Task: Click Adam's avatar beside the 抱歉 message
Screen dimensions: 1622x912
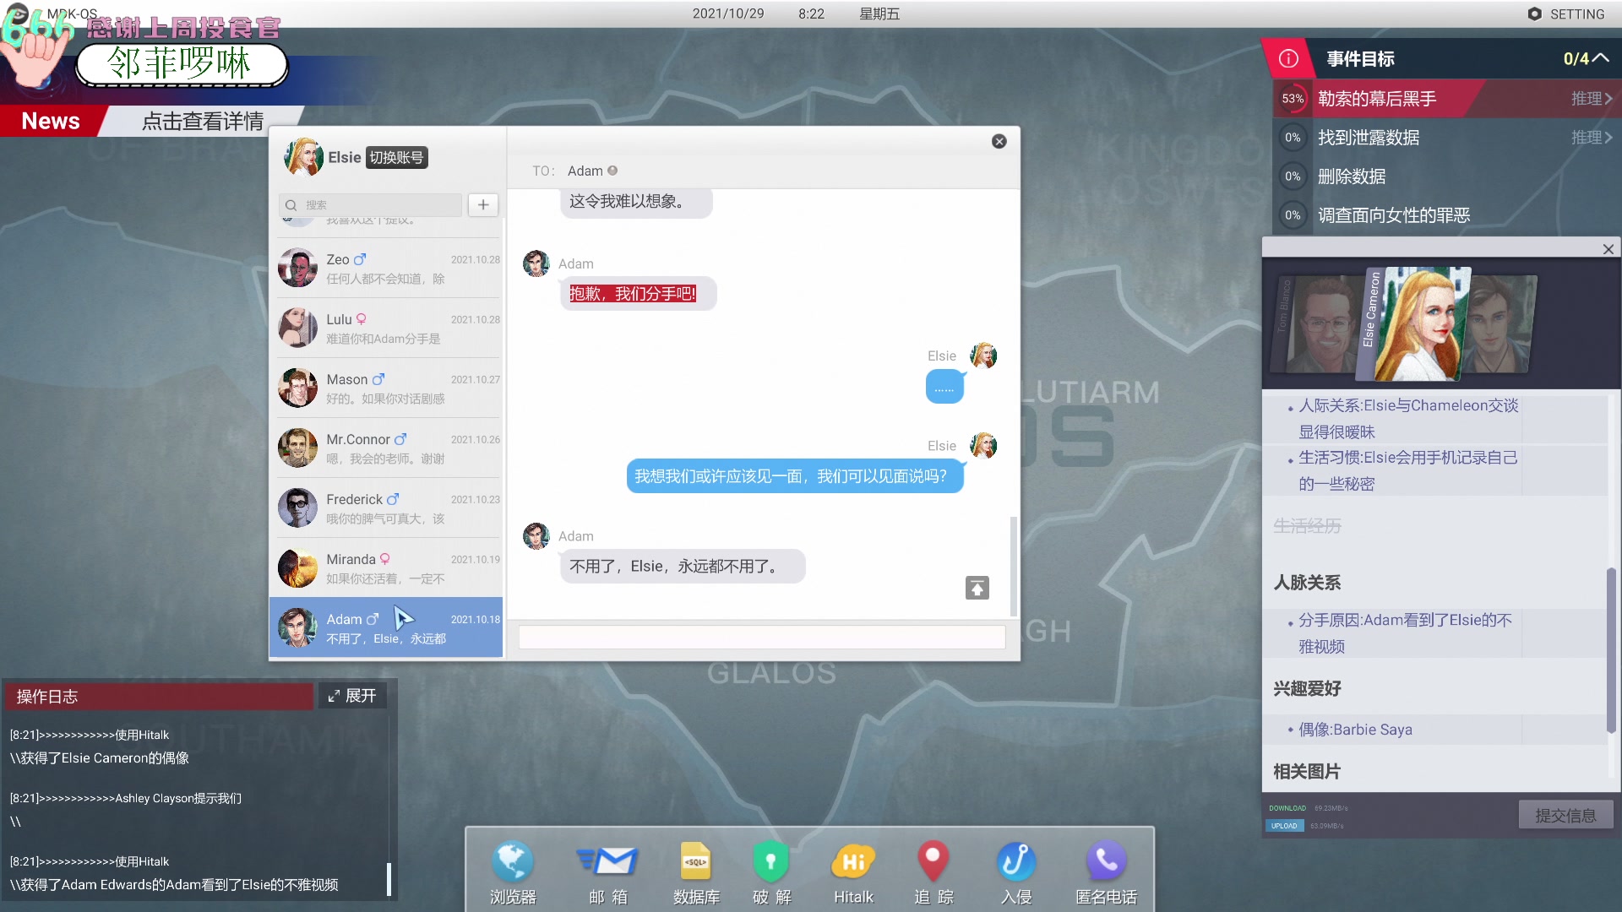Action: pyautogui.click(x=536, y=263)
